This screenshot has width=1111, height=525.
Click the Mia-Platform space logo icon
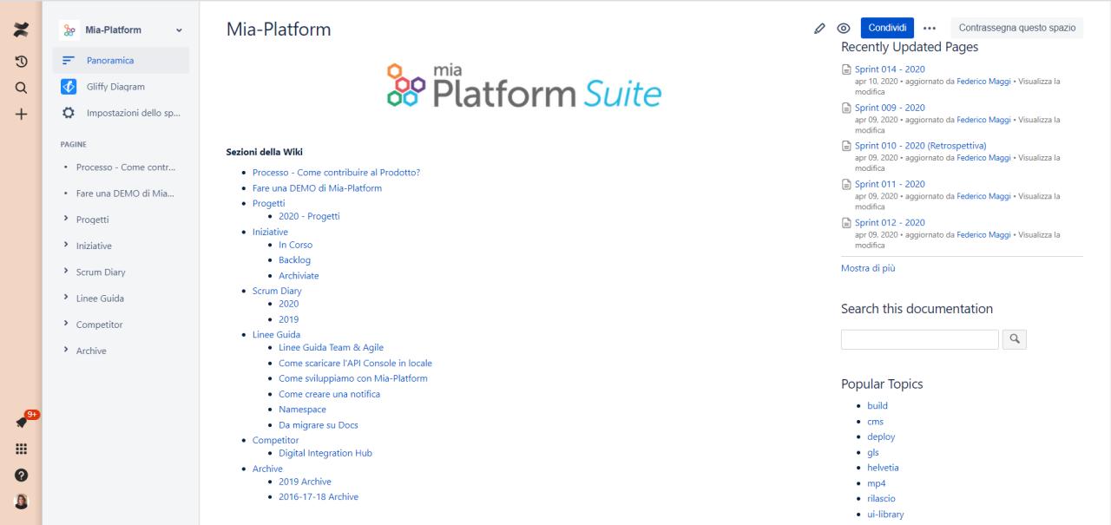tap(69, 30)
